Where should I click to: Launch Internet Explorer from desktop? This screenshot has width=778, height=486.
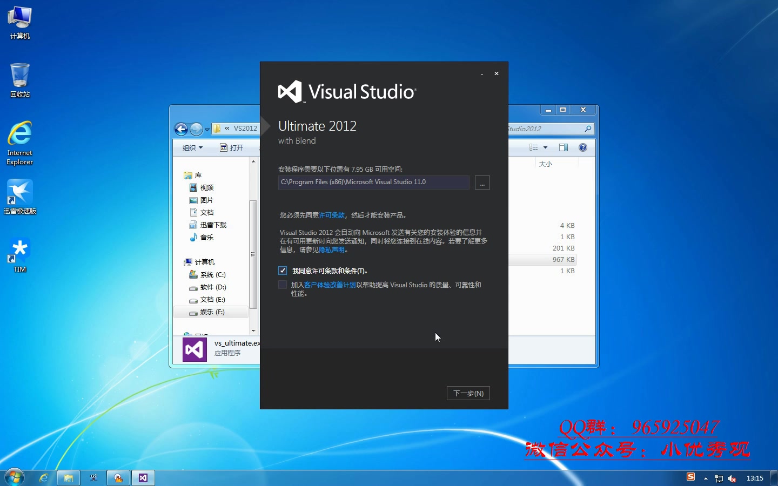[x=20, y=143]
